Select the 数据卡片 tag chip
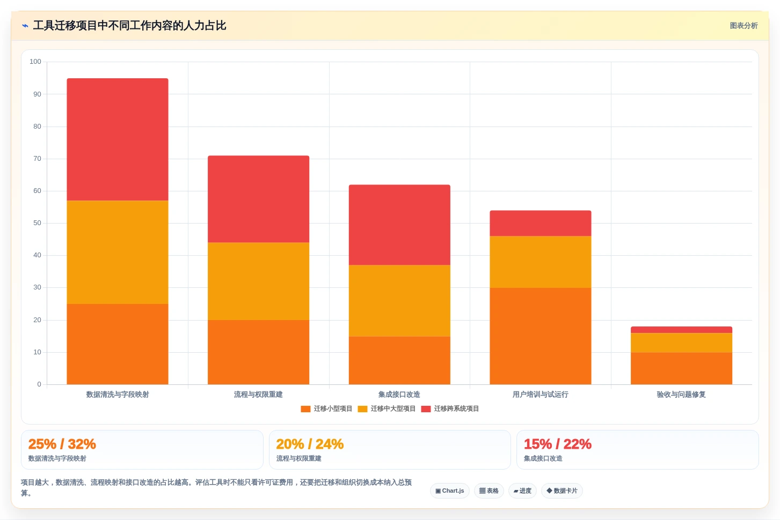 562,491
